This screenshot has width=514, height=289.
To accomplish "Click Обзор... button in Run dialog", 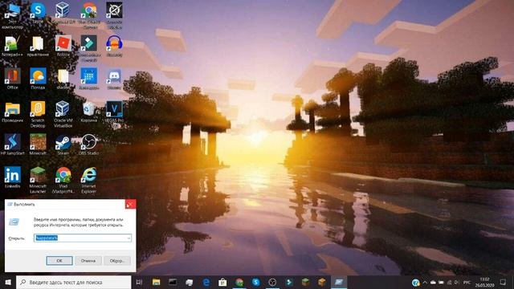I will [117, 260].
